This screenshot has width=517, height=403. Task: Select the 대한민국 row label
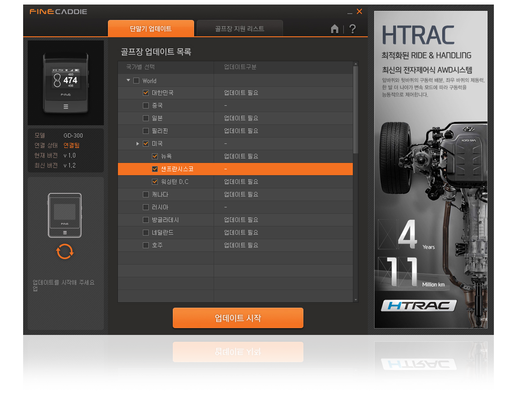[162, 93]
